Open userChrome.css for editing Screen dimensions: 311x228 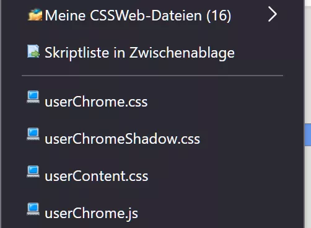[152, 102]
